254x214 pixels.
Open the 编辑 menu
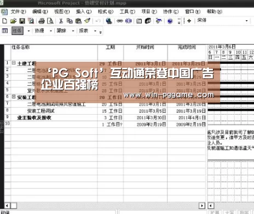40,11
